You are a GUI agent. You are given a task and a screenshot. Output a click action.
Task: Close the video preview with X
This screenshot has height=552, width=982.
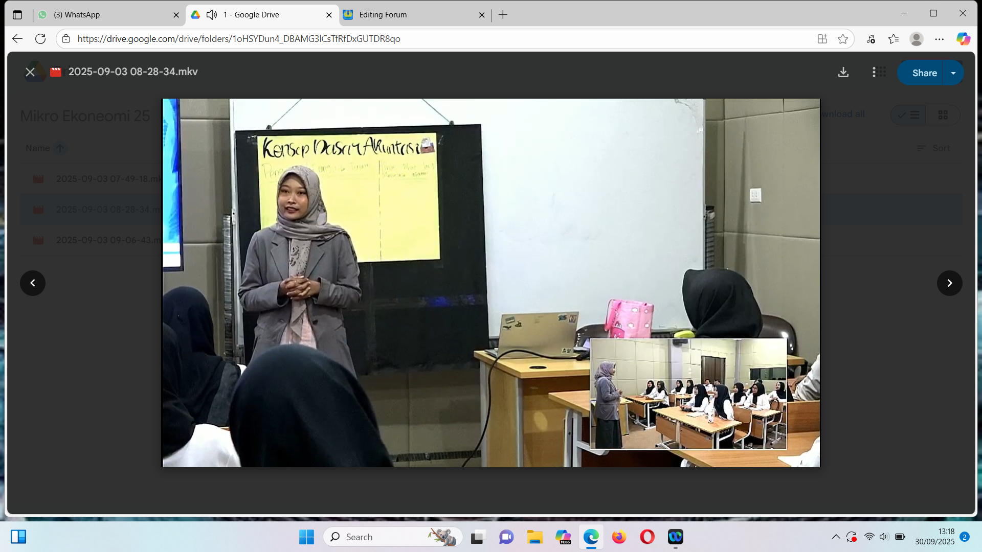point(30,72)
